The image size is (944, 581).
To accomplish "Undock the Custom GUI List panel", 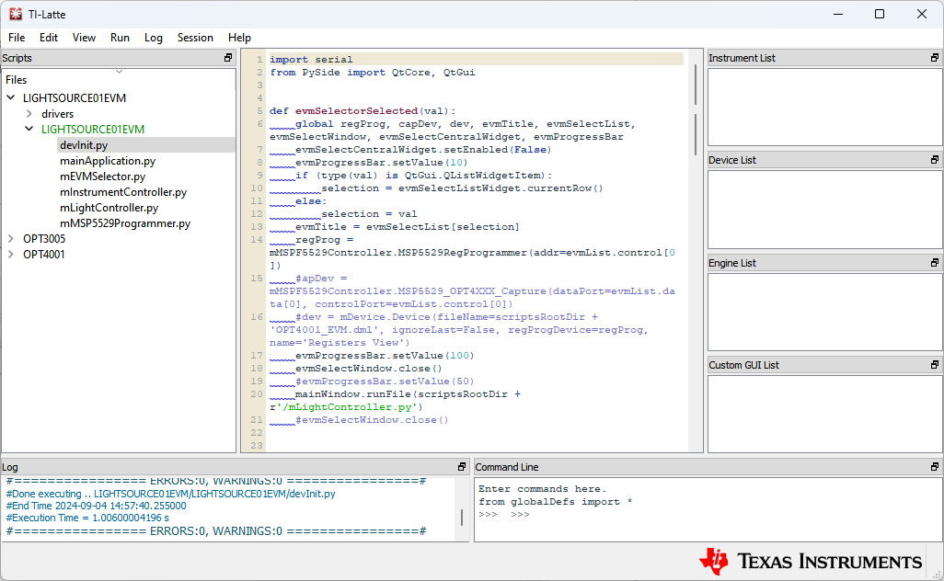I will pyautogui.click(x=935, y=365).
